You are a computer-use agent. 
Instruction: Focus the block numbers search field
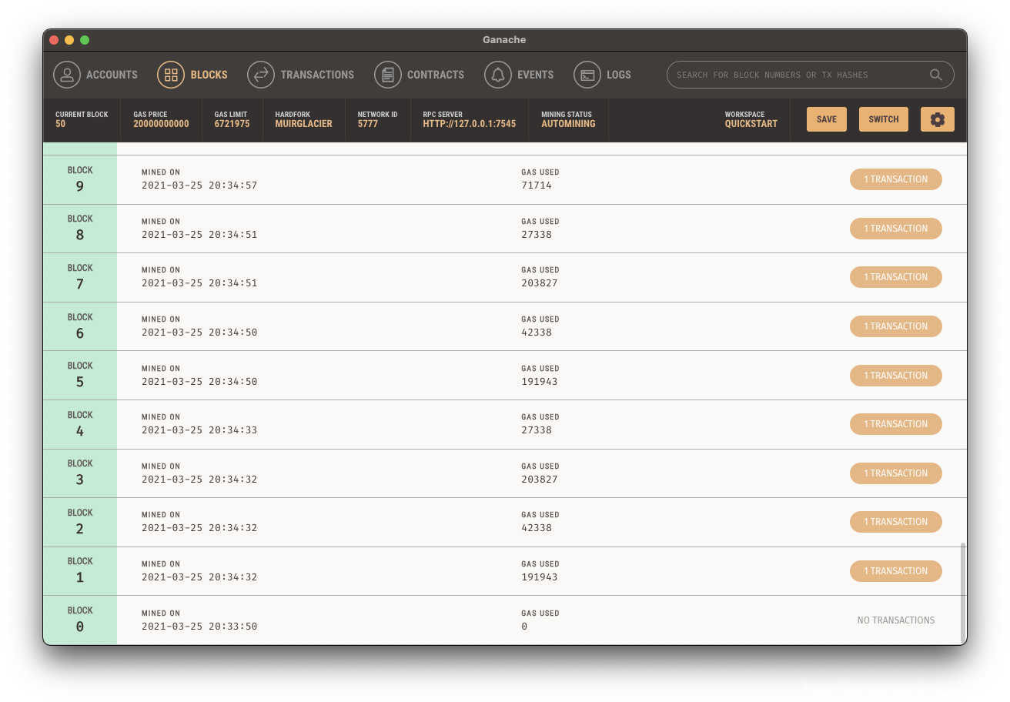tap(811, 75)
